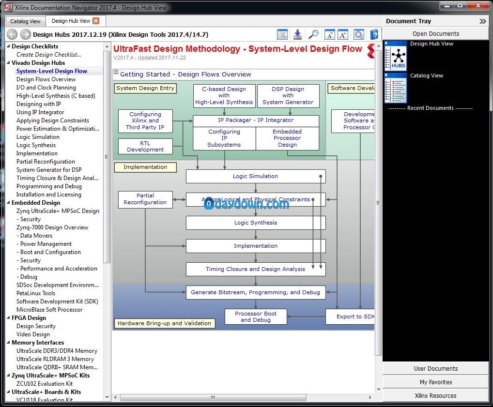Switch to the Catalog View tab
The width and height of the screenshot is (493, 407).
pos(26,21)
